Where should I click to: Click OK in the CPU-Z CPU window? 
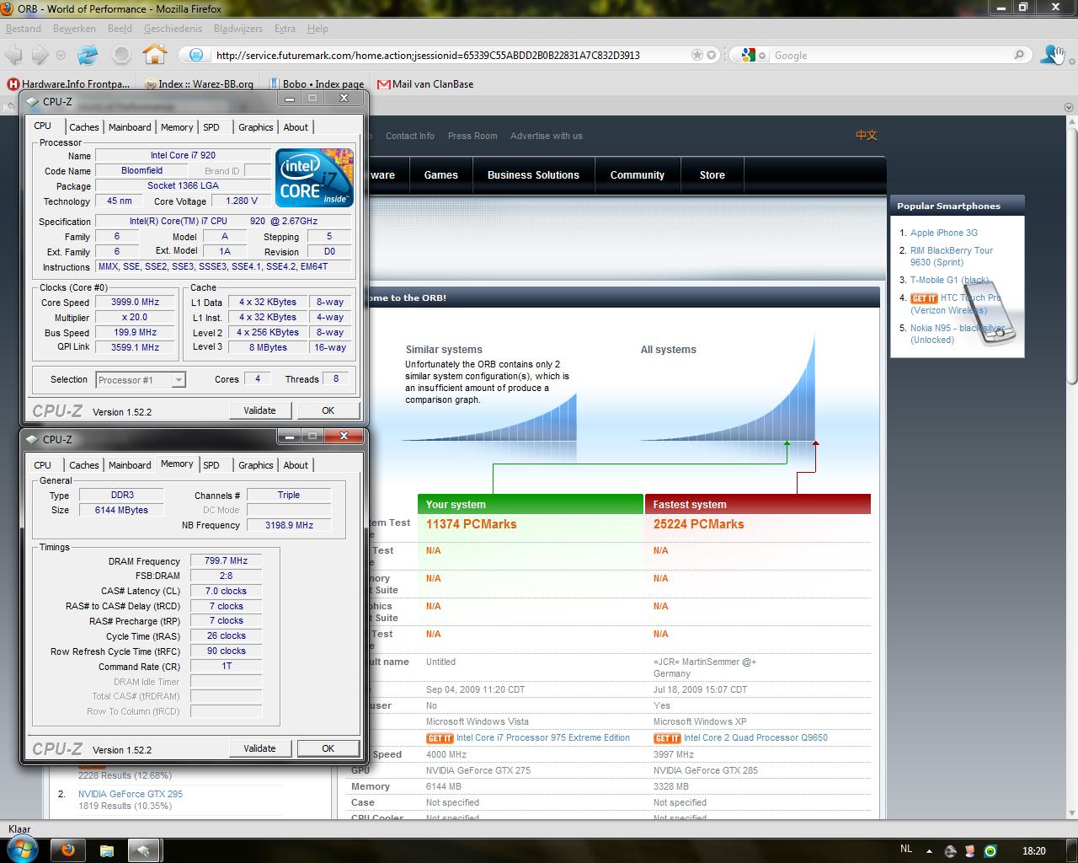click(x=328, y=410)
